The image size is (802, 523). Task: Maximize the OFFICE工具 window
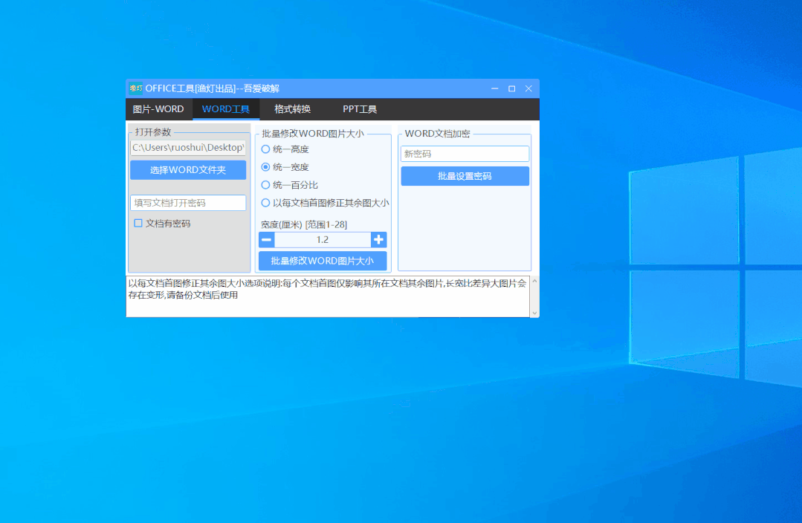coord(511,88)
